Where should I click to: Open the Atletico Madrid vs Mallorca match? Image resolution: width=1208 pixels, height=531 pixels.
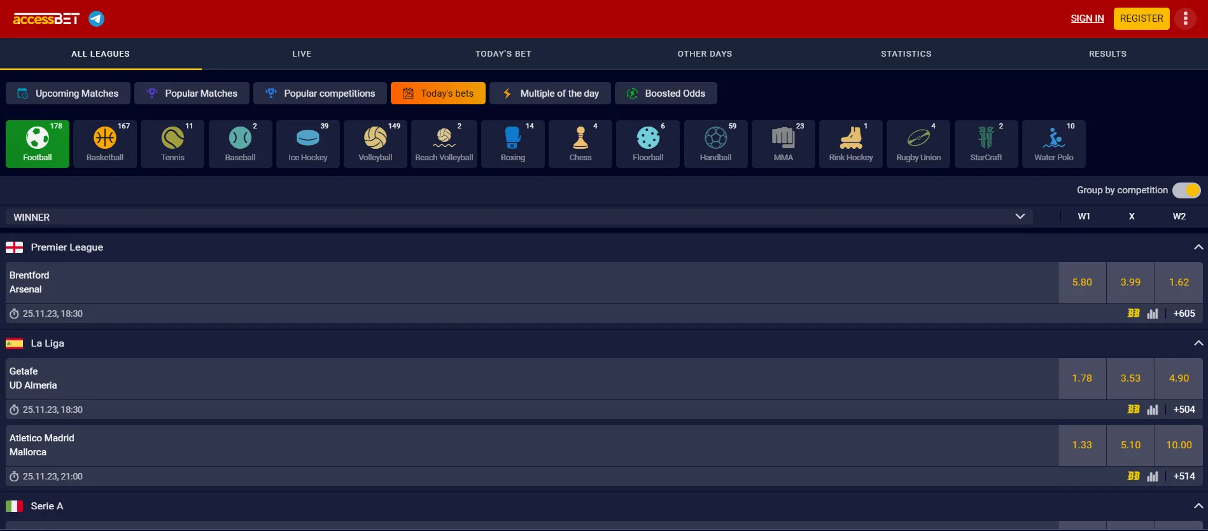click(531, 445)
